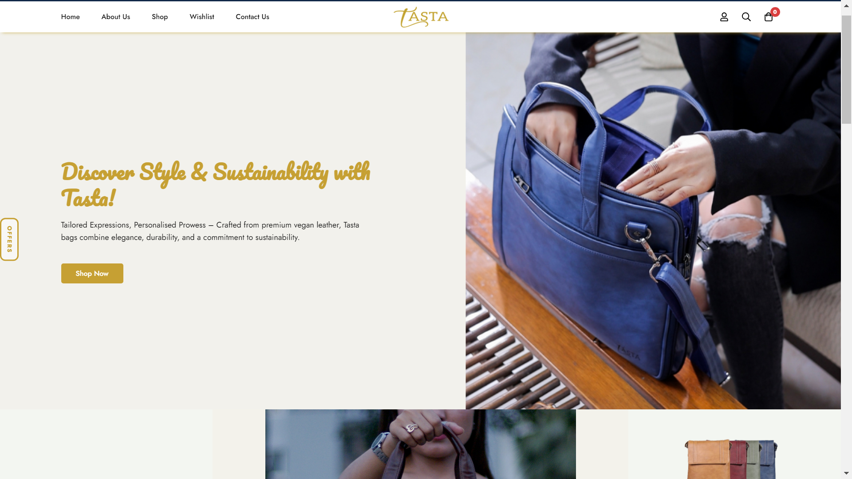The height and width of the screenshot is (479, 852).
Task: Go to the Home menu item
Action: (70, 17)
